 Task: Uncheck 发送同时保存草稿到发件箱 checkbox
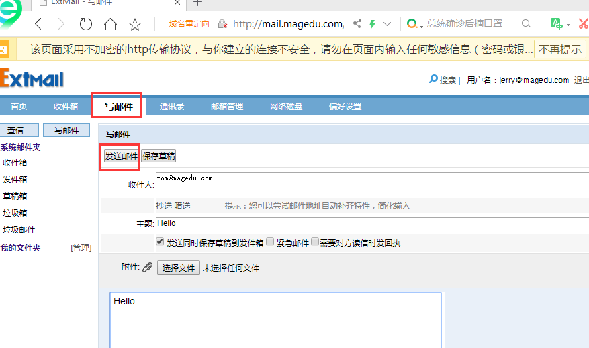pyautogui.click(x=160, y=241)
